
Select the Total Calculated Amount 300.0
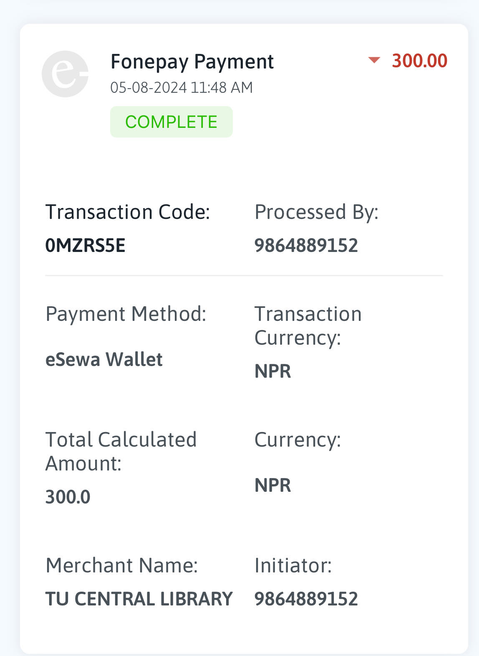point(68,497)
